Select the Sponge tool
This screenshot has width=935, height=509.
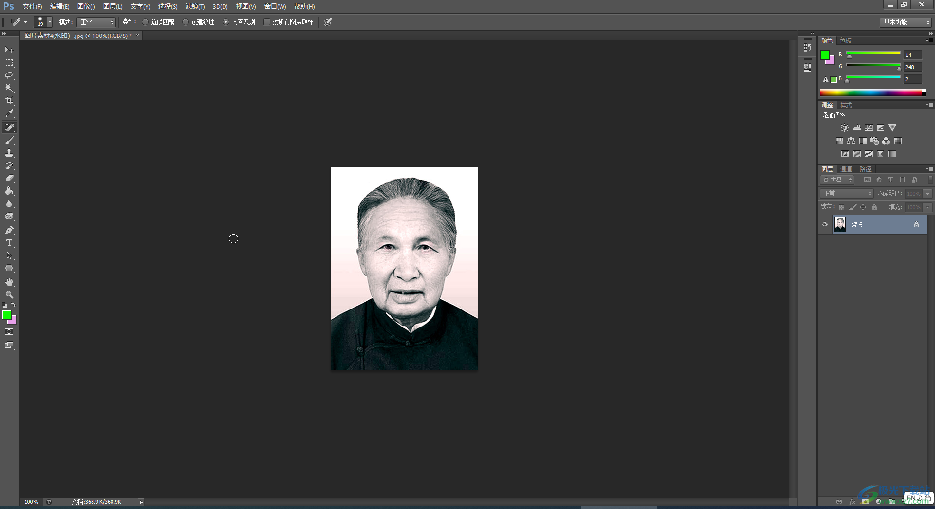(x=9, y=217)
